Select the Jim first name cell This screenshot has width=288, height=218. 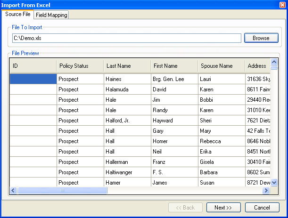(x=175, y=100)
